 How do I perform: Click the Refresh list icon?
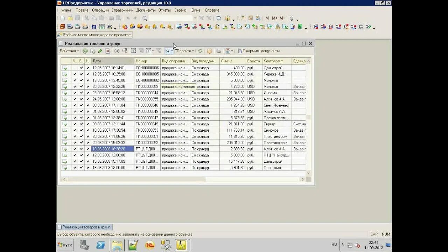click(x=200, y=51)
